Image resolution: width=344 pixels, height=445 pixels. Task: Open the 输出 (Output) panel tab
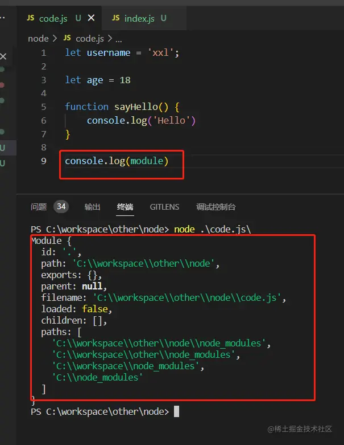[92, 207]
